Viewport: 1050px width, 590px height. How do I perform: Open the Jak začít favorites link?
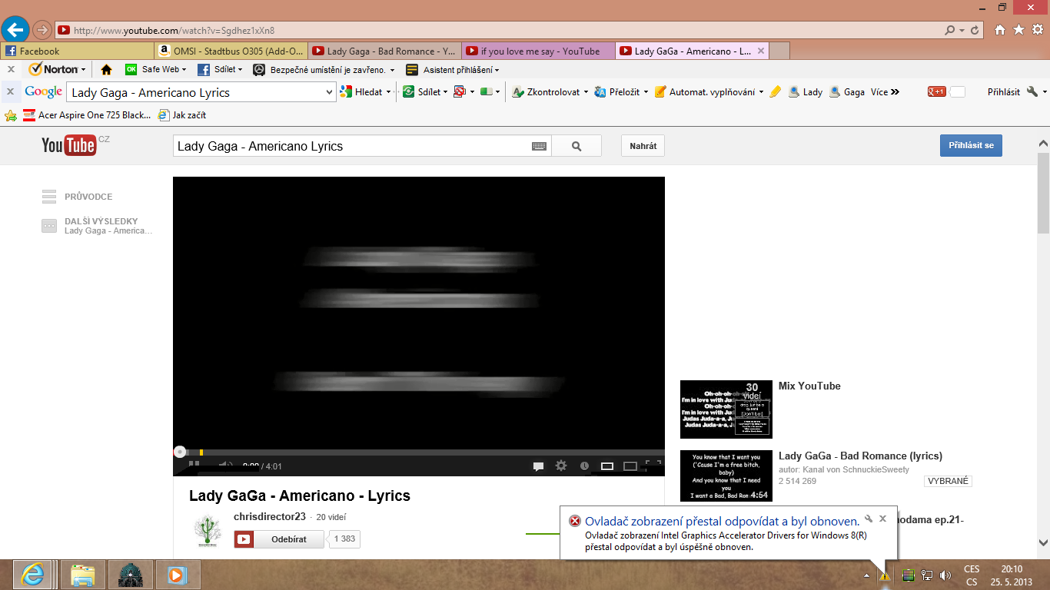181,115
